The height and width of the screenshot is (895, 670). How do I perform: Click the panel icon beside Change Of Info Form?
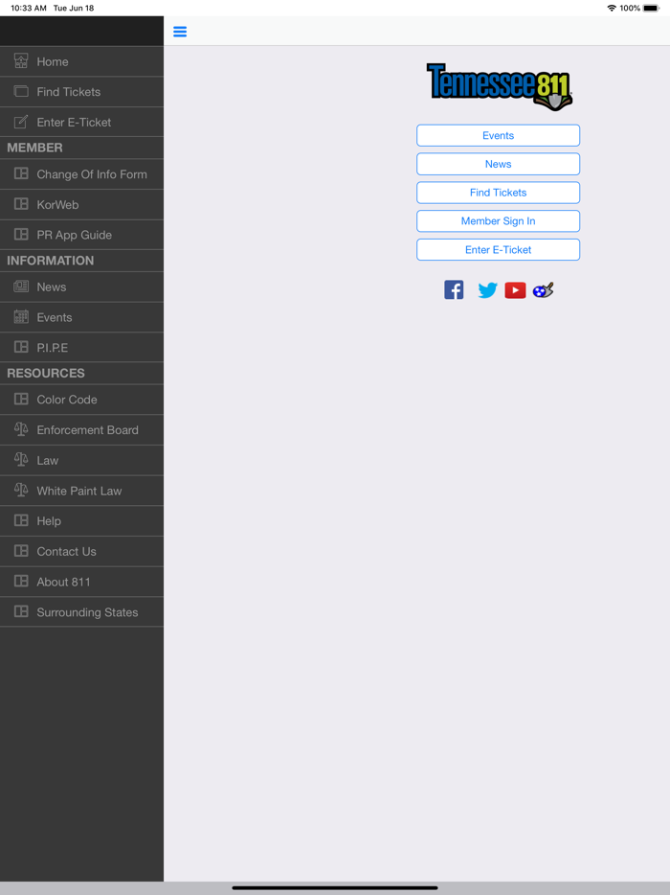[x=21, y=173]
